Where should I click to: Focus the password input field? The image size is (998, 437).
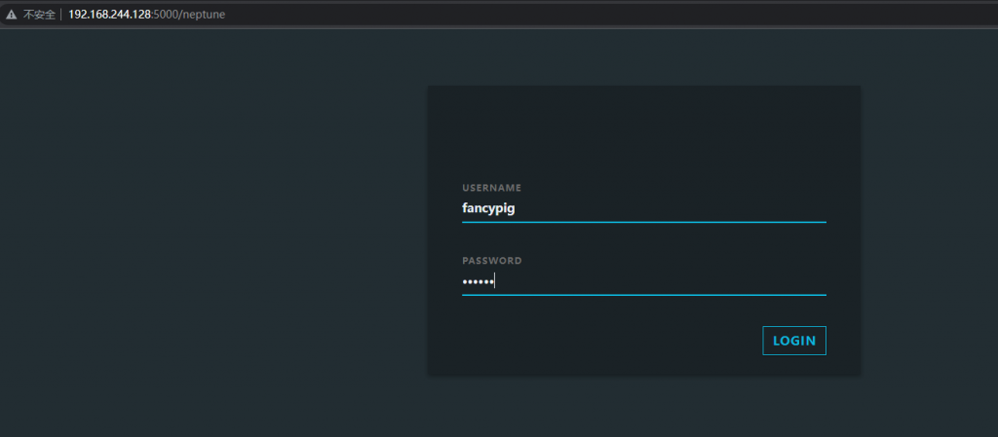point(643,281)
